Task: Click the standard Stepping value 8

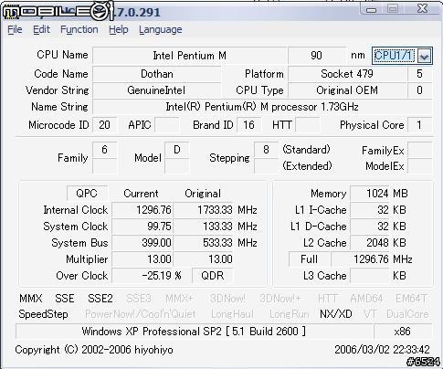Action: (266, 150)
